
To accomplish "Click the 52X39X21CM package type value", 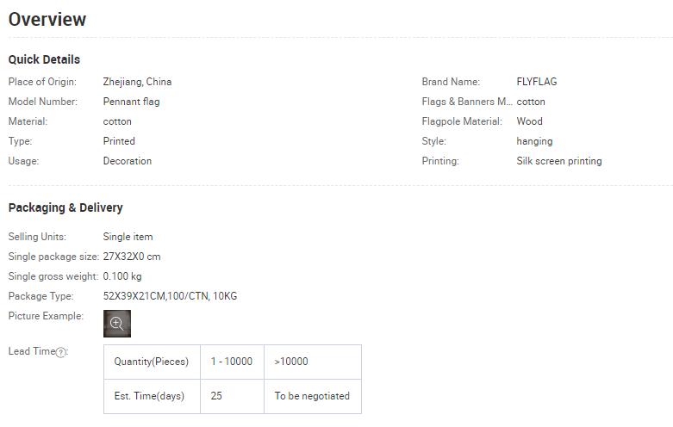I will coord(170,296).
